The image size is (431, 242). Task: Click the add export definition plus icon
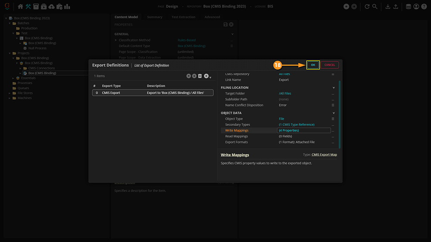point(206,76)
